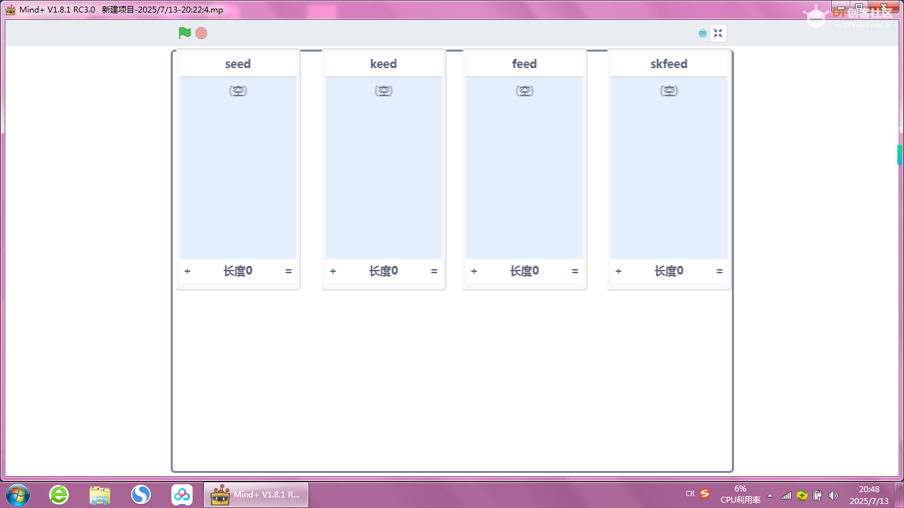Click 长度0 label under keed list
The height and width of the screenshot is (508, 904).
pyautogui.click(x=383, y=271)
